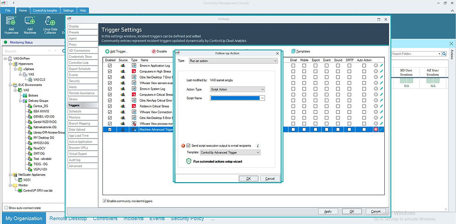Screen dimensions: 456x224
Task: Open the Security Policy bottom tab
Action: click(x=187, y=218)
